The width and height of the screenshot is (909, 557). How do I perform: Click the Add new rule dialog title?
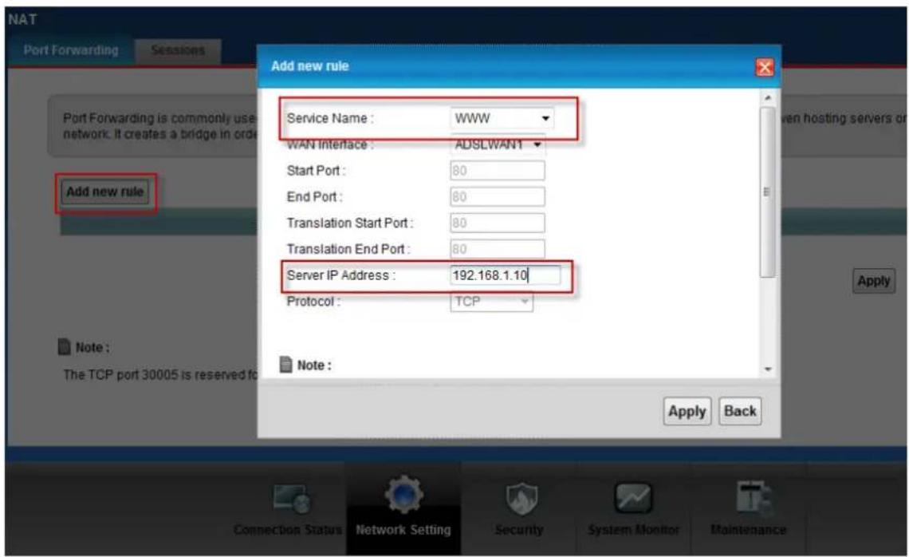309,65
